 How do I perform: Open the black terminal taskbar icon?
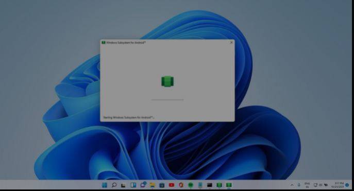tap(210, 185)
